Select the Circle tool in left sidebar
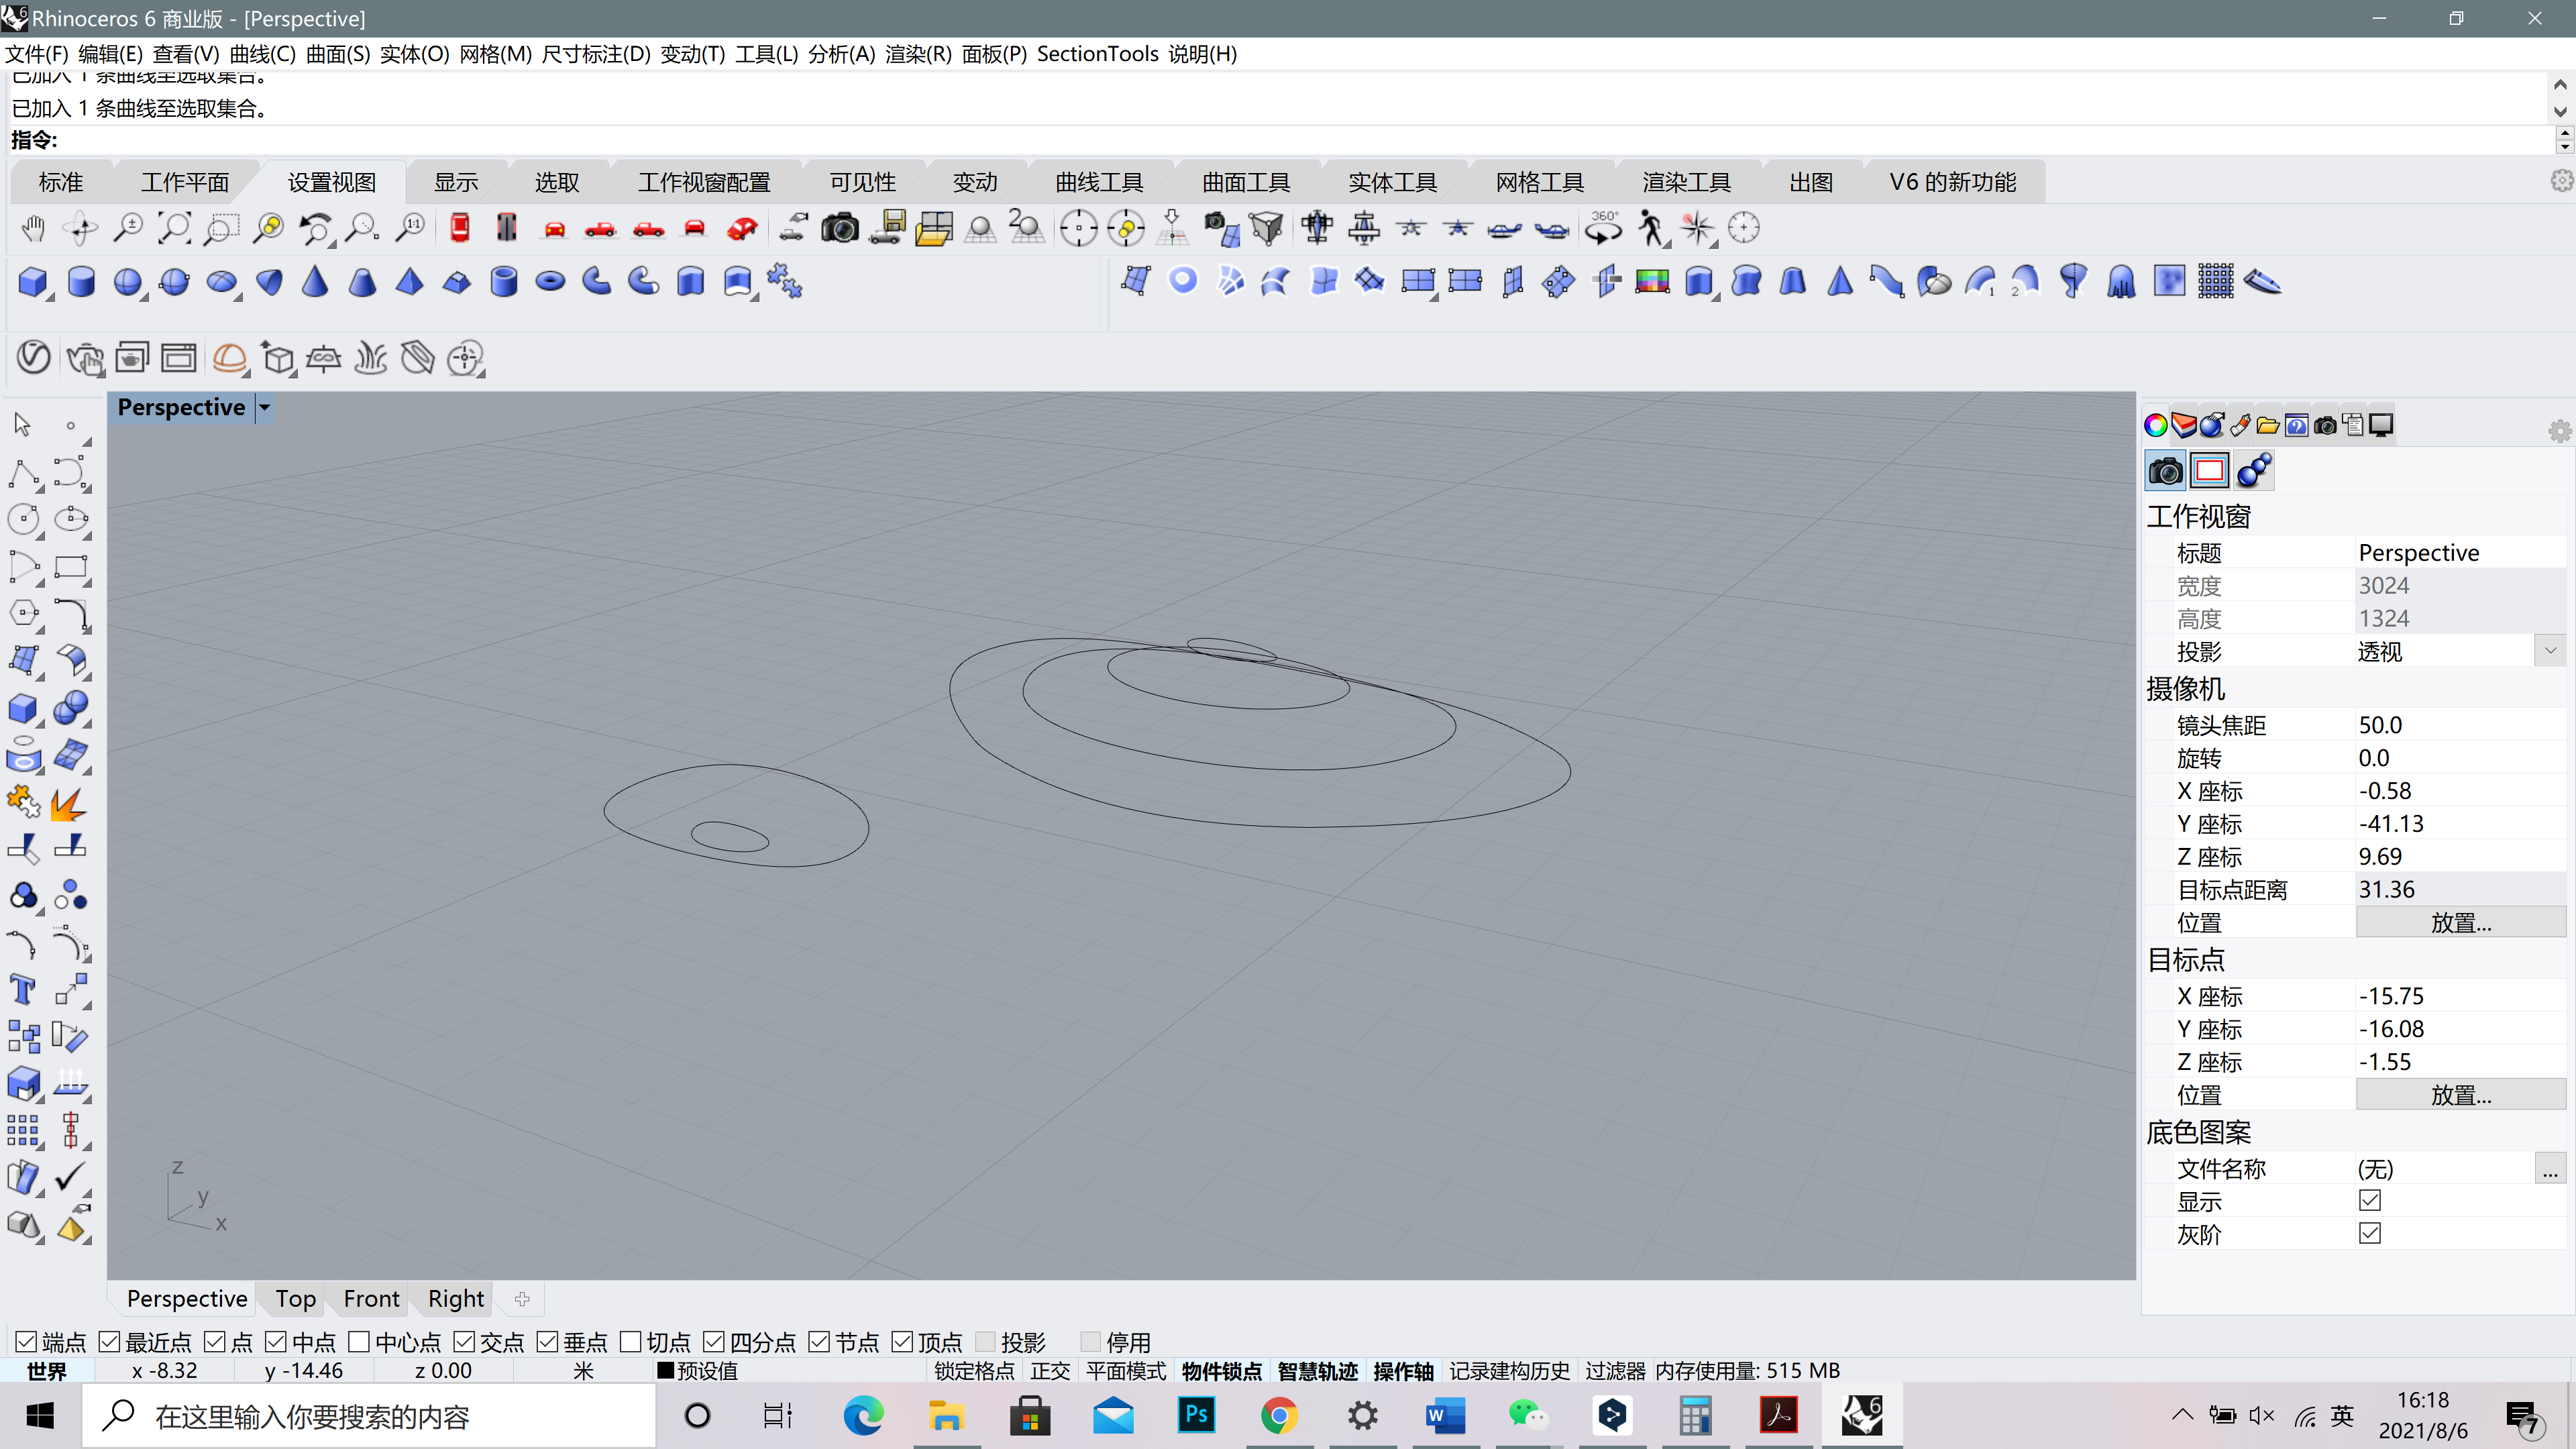Screen dimensions: 2576x1449 coord(23,519)
